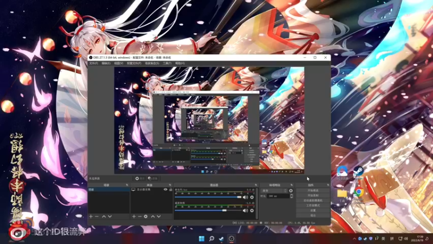Move the source up in Sources panel

[x=153, y=216]
